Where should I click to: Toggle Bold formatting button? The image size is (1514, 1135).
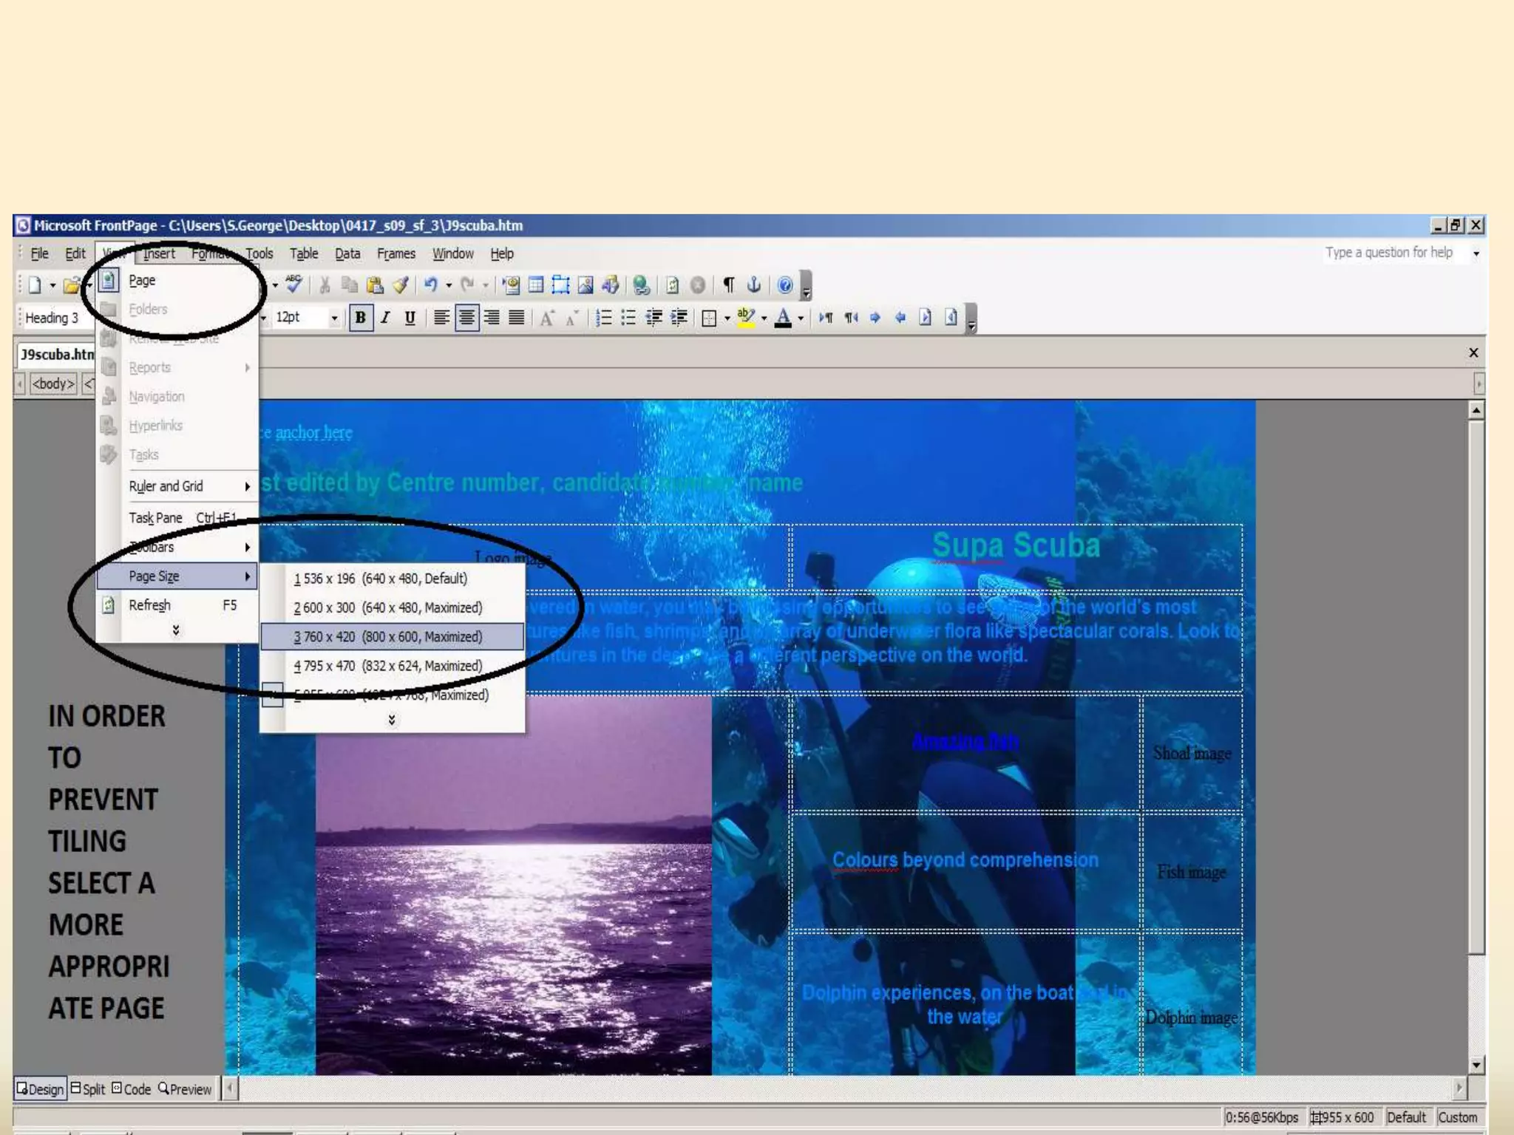pos(360,318)
